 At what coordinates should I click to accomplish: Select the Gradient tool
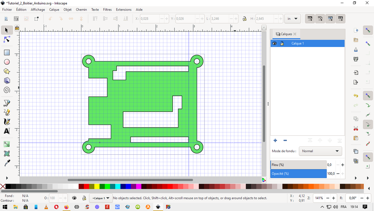tap(7, 144)
